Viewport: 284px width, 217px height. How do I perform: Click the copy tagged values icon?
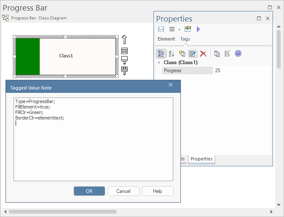217,54
